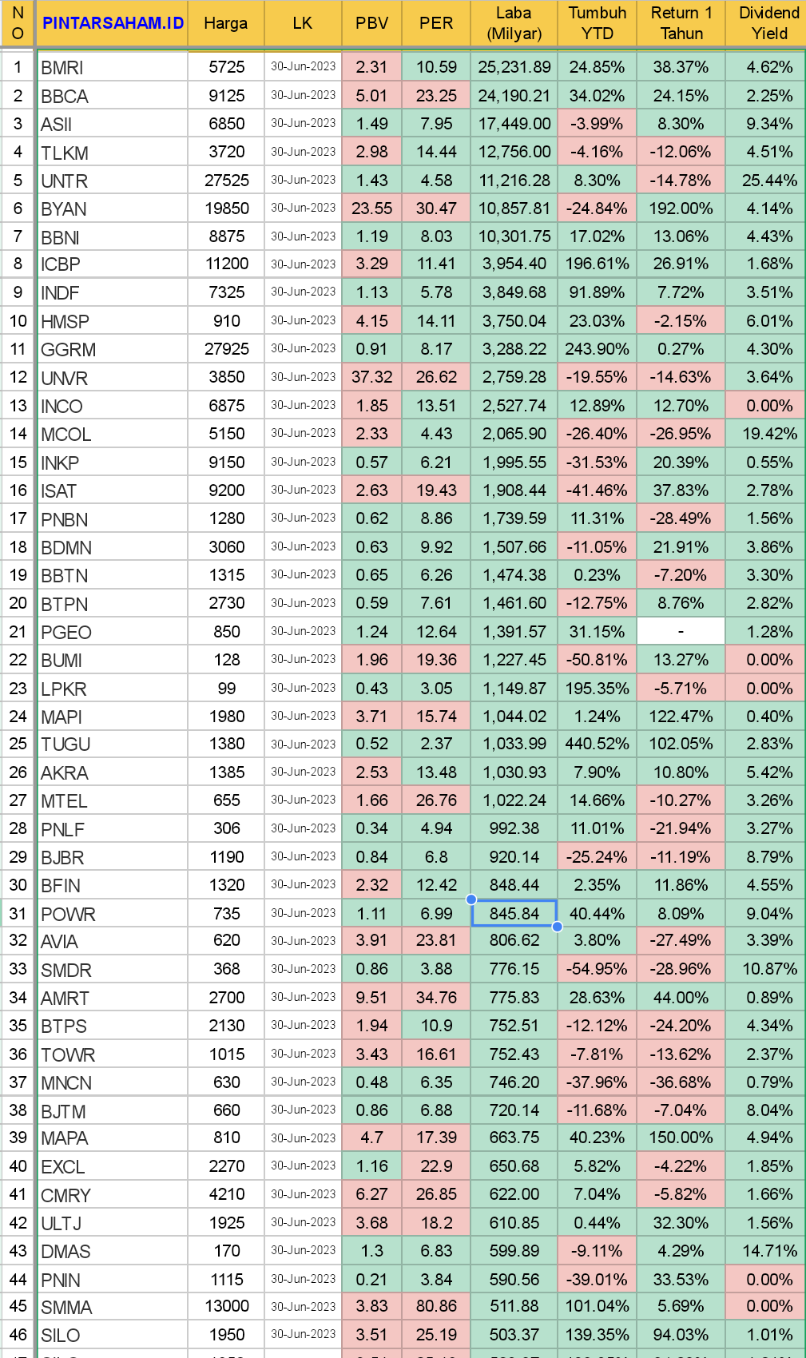
Task: Select BYAN's one-year return 192.00%
Action: click(681, 208)
